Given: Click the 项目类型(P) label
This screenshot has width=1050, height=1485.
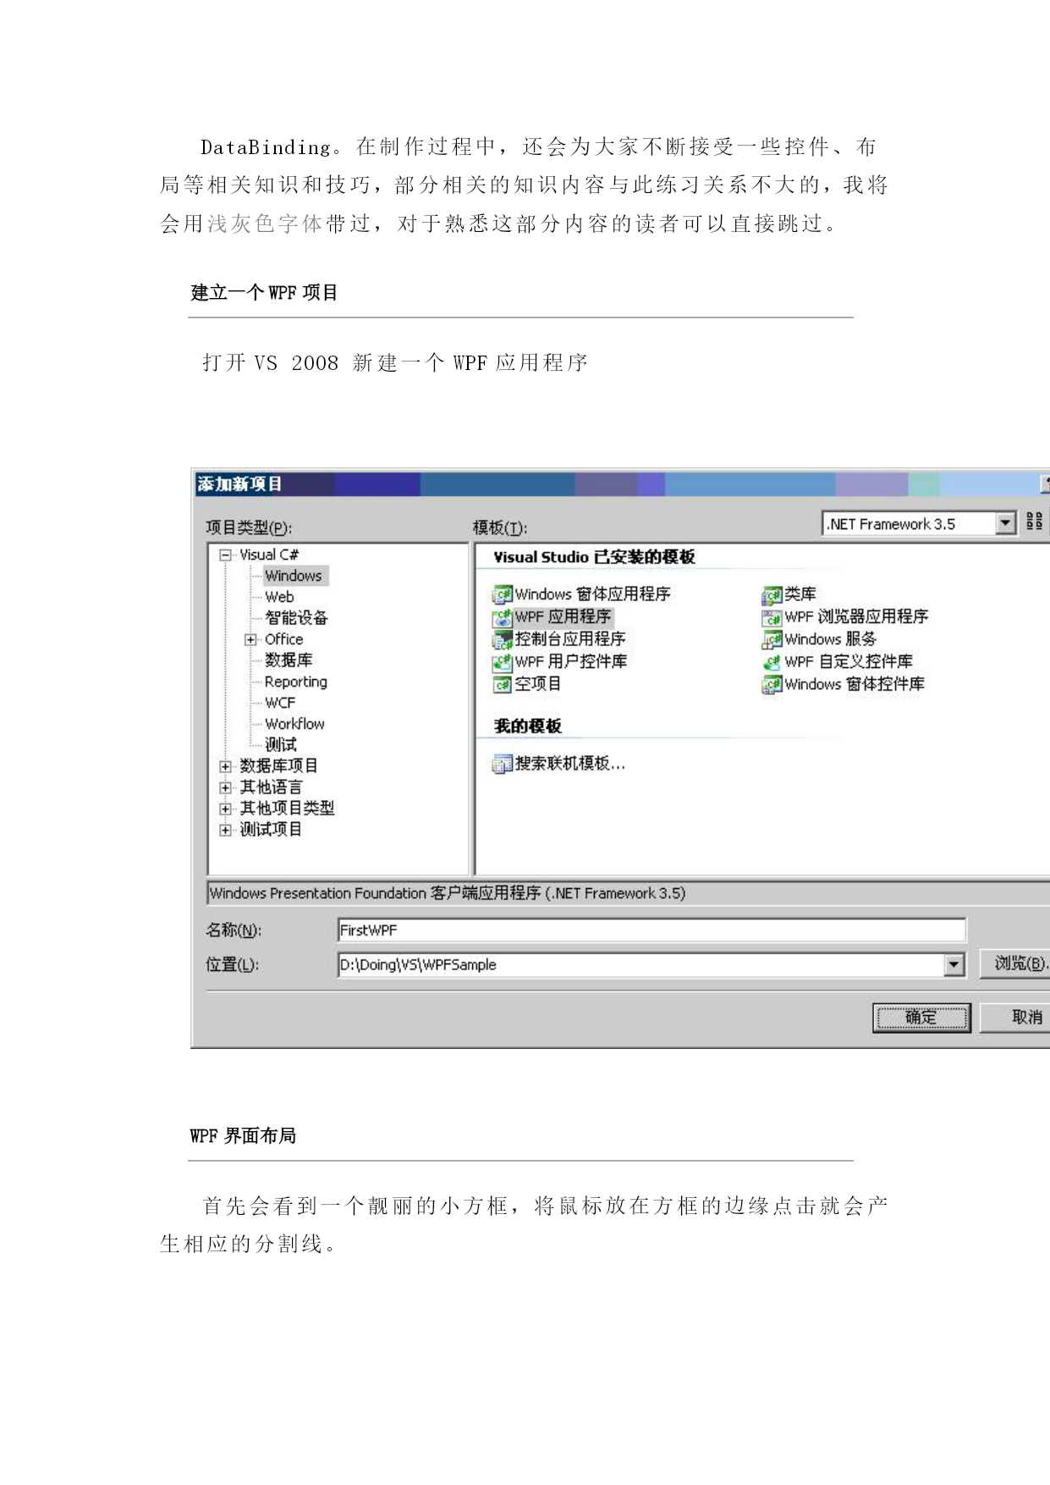Looking at the screenshot, I should point(249,527).
